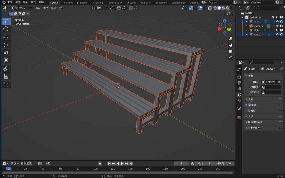
Task: Click the zoom view magnifier icon
Action: point(230,38)
